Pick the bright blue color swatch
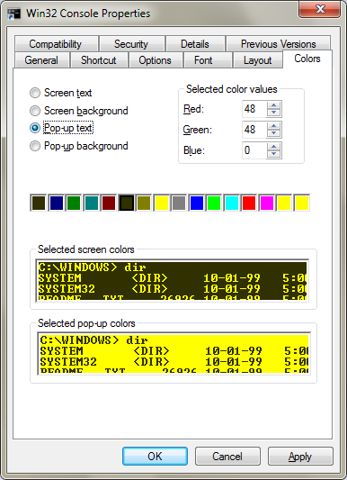The width and height of the screenshot is (347, 480). point(196,203)
